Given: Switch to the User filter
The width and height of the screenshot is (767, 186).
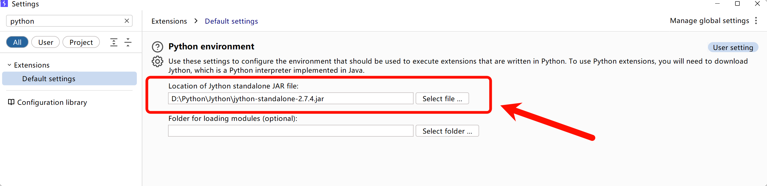Looking at the screenshot, I should tap(46, 42).
